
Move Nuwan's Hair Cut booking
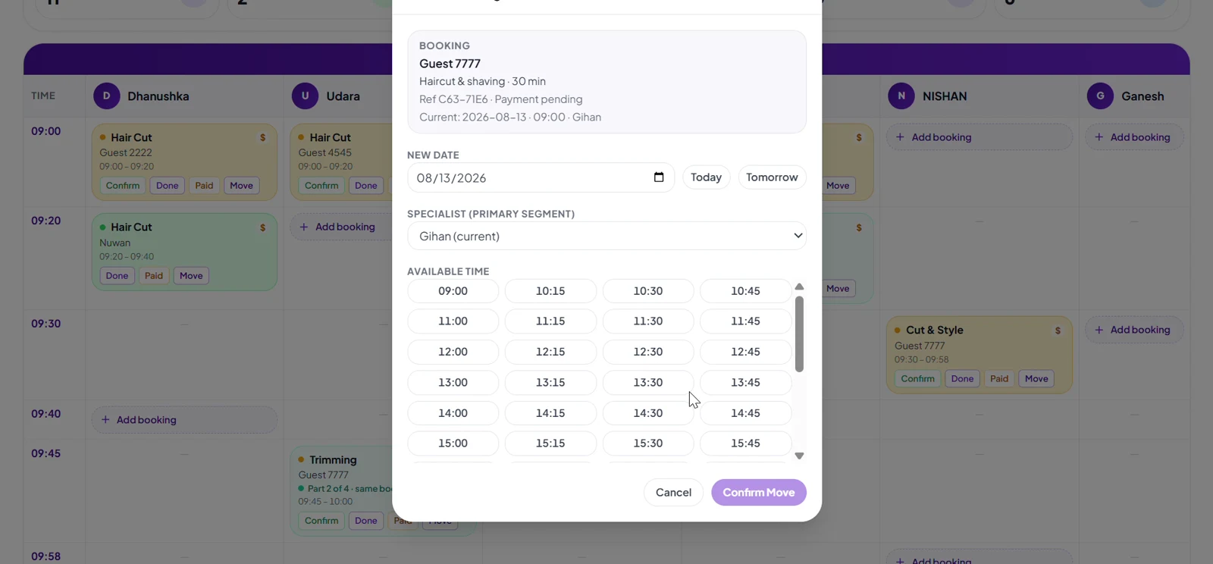(x=191, y=276)
